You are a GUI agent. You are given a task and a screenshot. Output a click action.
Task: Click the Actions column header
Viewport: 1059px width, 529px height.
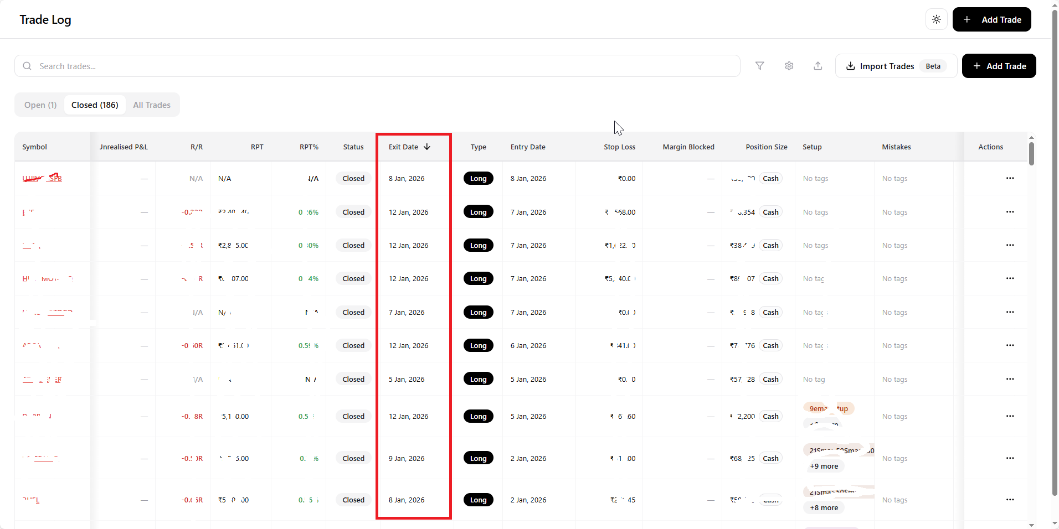(x=990, y=147)
